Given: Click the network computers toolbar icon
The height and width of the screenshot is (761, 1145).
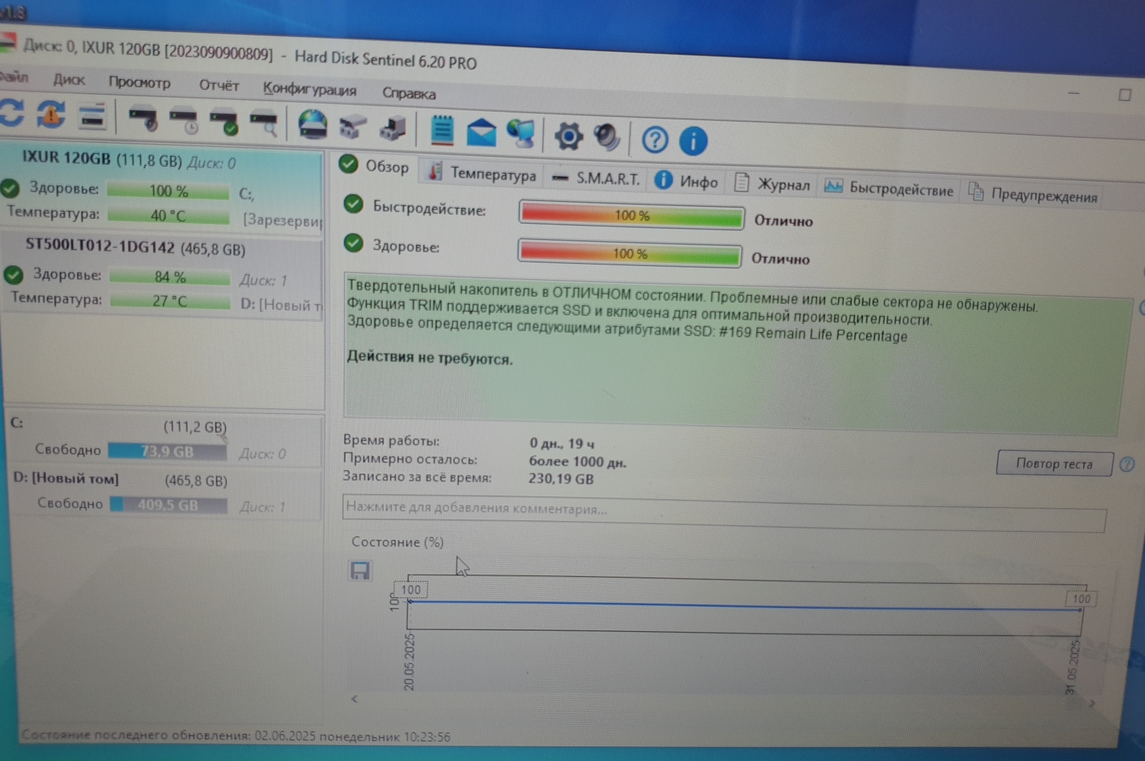Looking at the screenshot, I should coord(521,133).
